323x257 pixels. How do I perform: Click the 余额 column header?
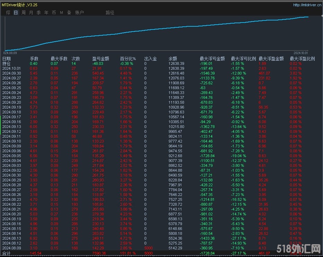coord(173,59)
